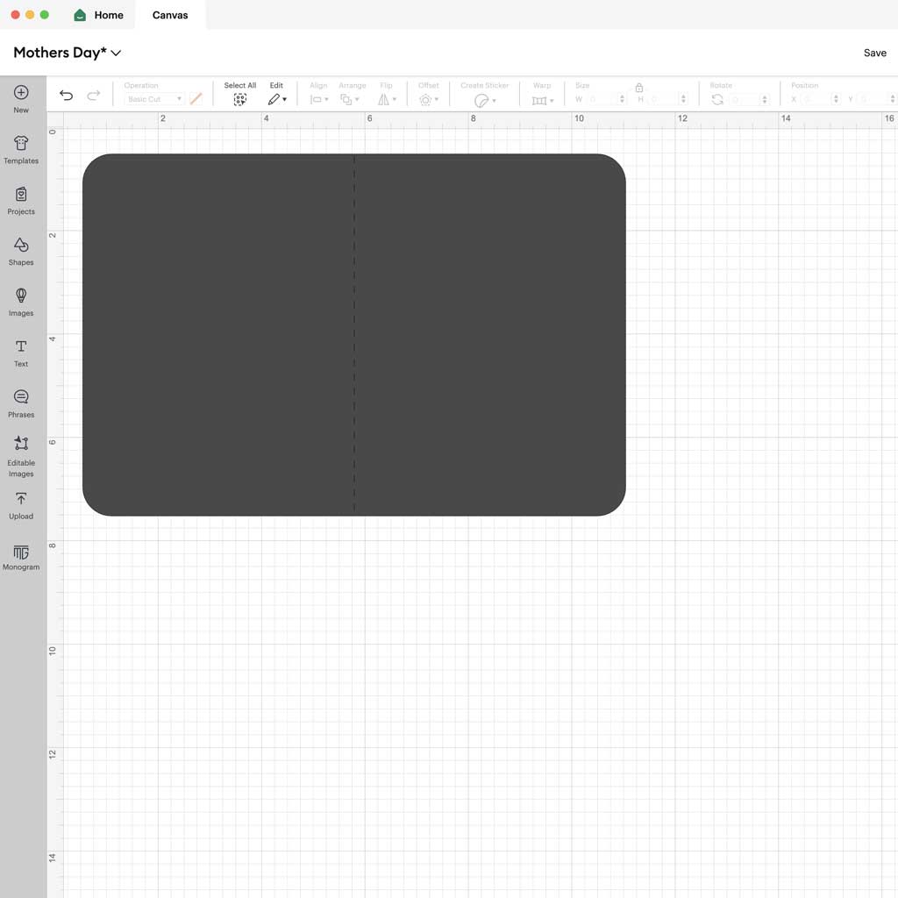Click the height stepper arrows
This screenshot has height=898, width=898.
tap(683, 100)
